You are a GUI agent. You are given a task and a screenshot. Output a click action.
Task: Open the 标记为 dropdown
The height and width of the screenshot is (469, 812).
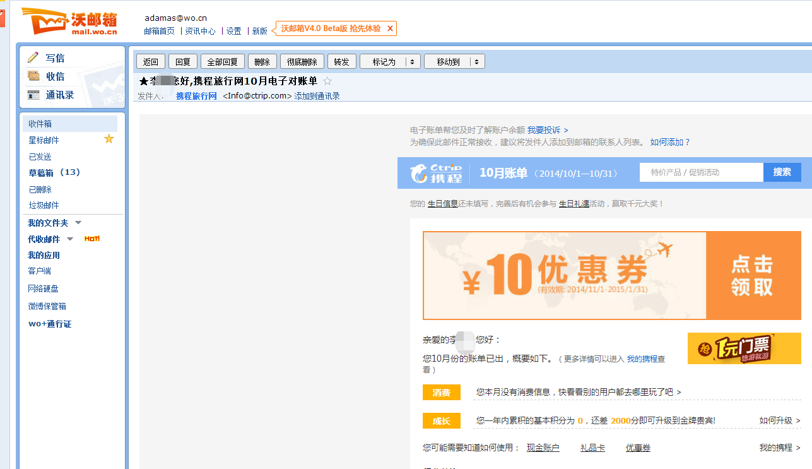point(390,61)
